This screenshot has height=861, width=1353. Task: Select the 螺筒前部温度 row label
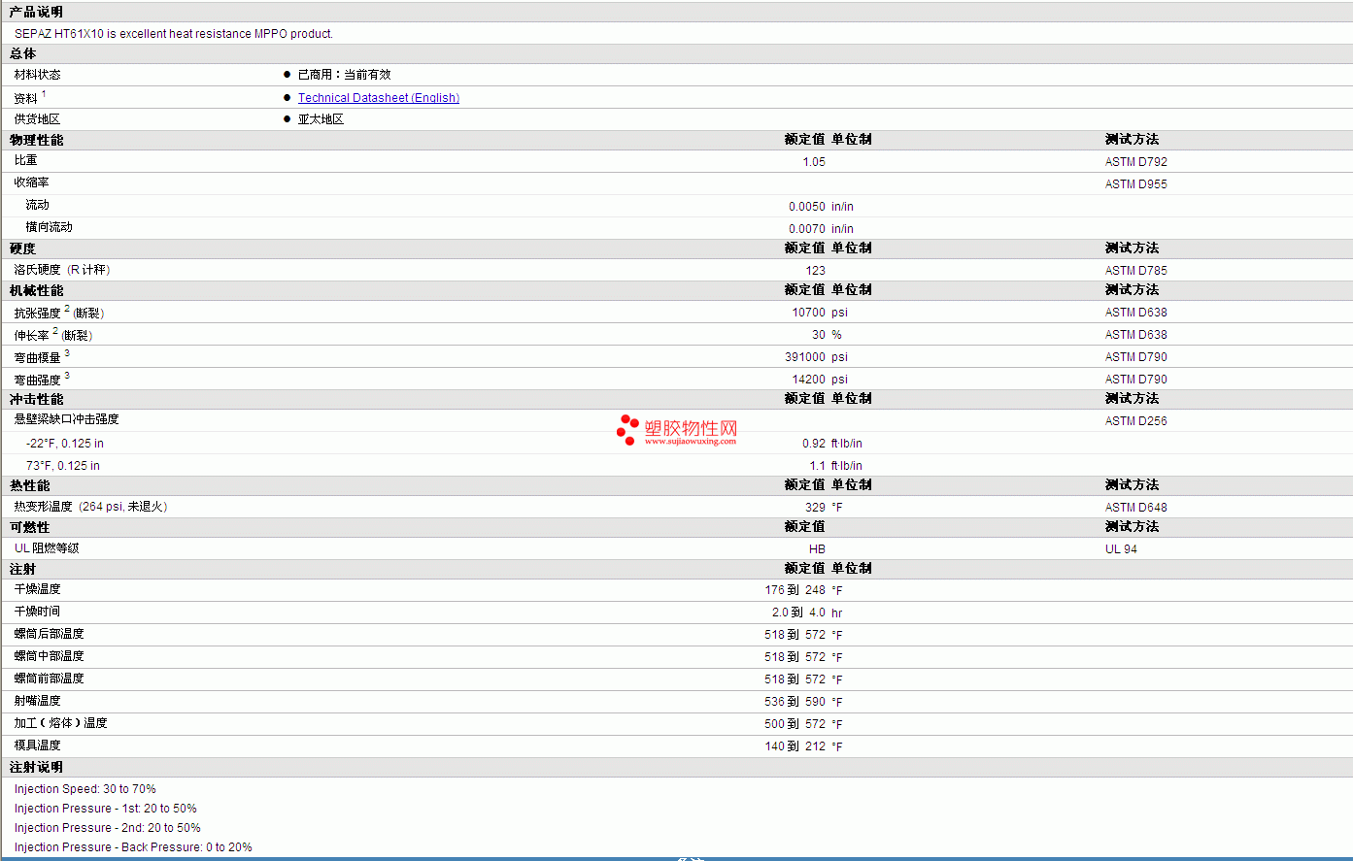pyautogui.click(x=49, y=679)
